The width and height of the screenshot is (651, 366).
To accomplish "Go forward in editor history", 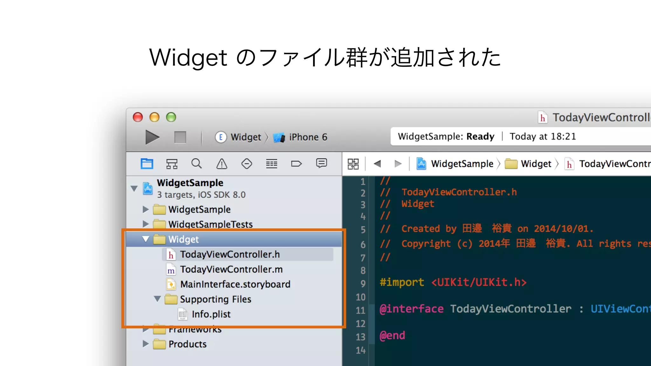I will pos(398,164).
